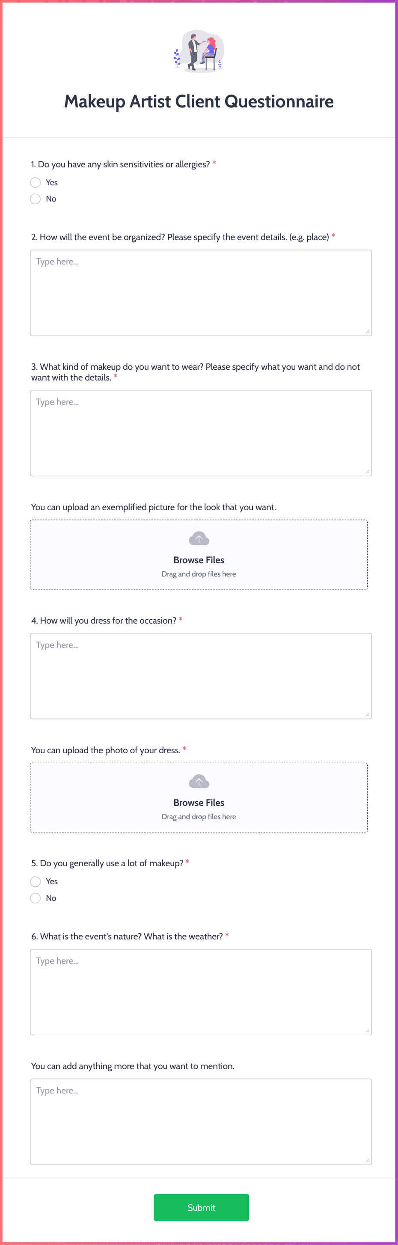398x1245 pixels.
Task: Focus the event details text area
Action: point(201,293)
